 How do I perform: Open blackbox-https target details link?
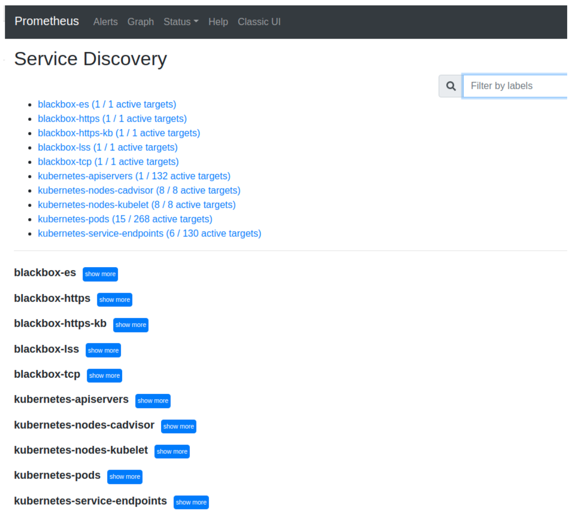click(112, 119)
